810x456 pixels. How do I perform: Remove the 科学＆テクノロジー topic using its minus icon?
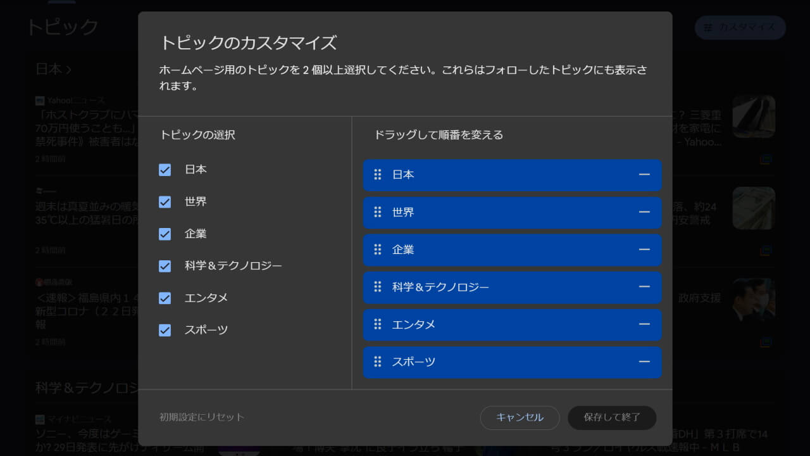644,288
